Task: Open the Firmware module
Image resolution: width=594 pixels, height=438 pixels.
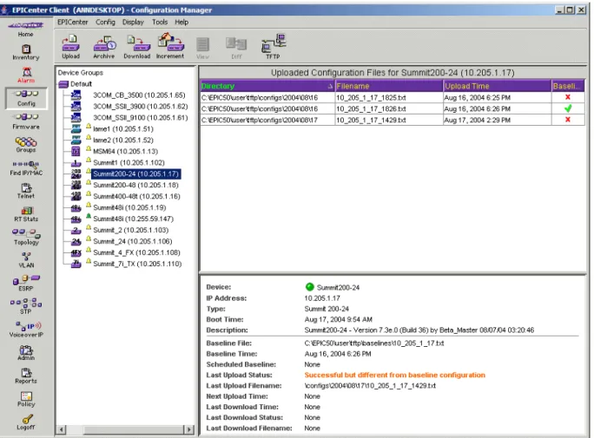Action: click(26, 121)
